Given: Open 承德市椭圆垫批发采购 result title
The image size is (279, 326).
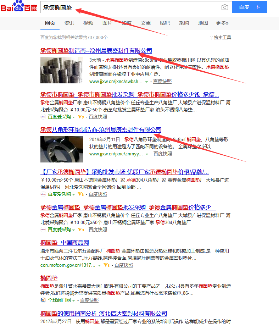Looking at the screenshot, I should click(x=130, y=95).
